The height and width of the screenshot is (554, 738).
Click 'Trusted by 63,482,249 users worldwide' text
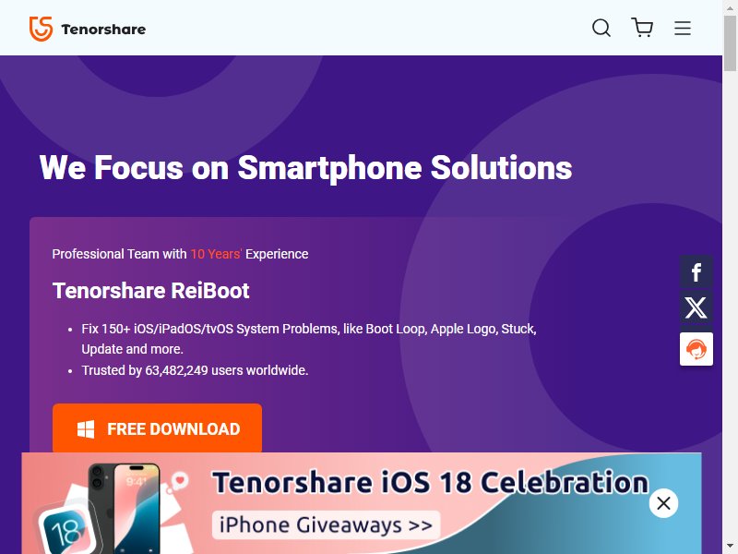tap(195, 370)
